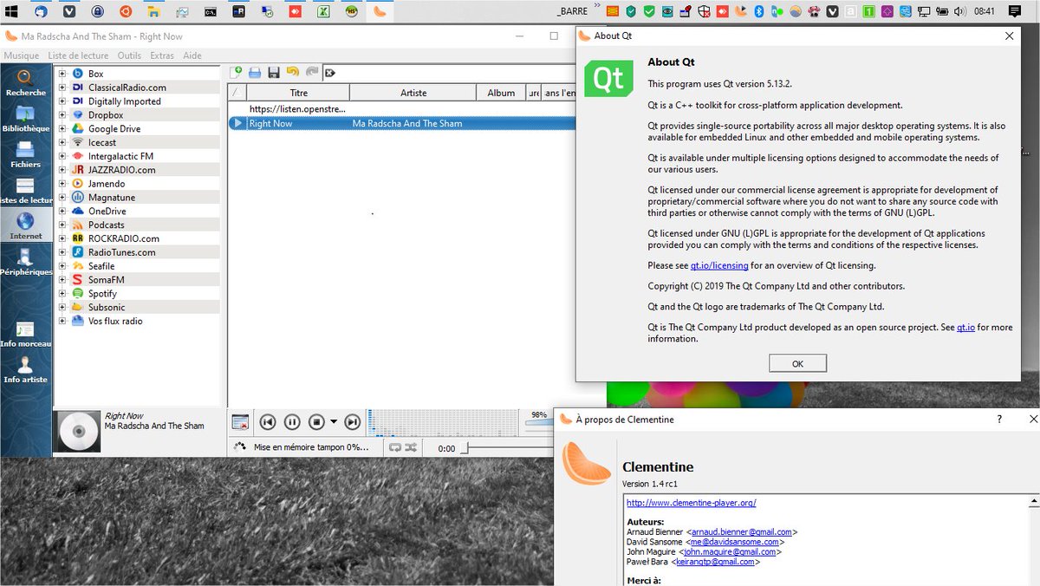
Task: Click the Google Drive service icon
Action: (77, 128)
